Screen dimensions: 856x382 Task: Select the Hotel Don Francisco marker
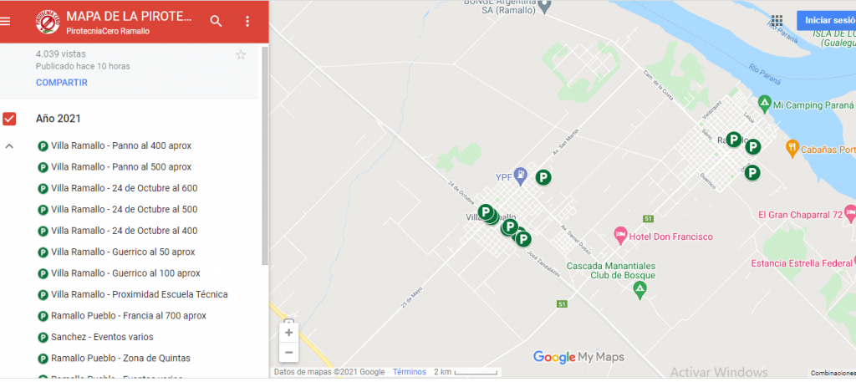coord(620,236)
